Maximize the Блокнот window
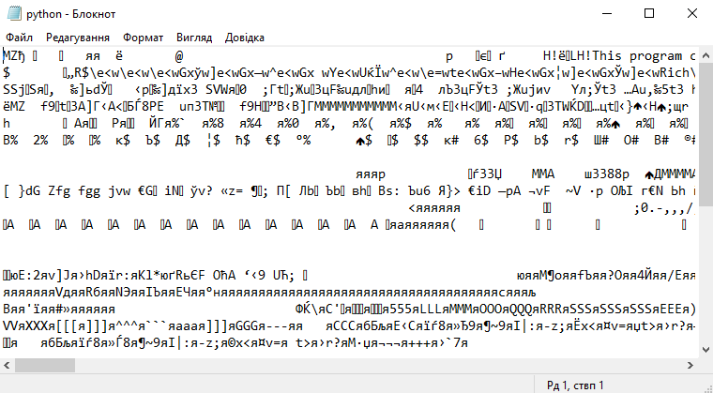This screenshot has height=393, width=713. coord(649,14)
